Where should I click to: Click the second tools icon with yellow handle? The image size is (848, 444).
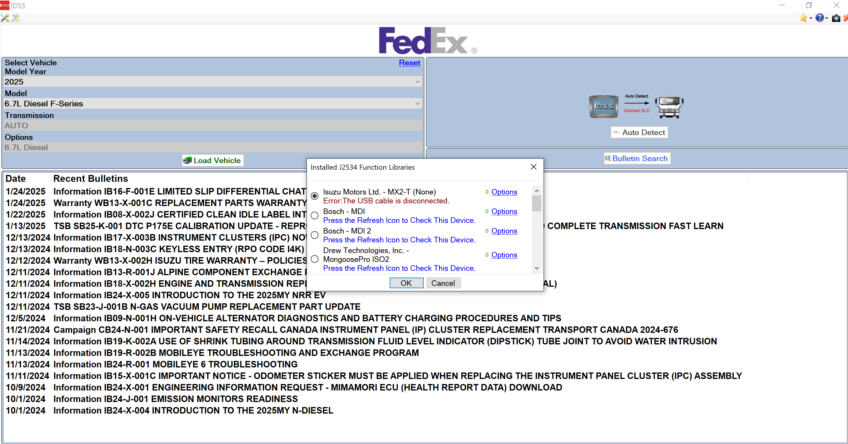click(15, 18)
